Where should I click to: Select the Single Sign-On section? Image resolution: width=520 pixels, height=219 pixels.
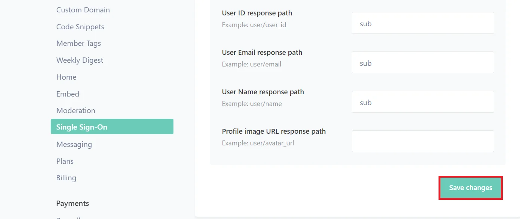[x=81, y=127]
